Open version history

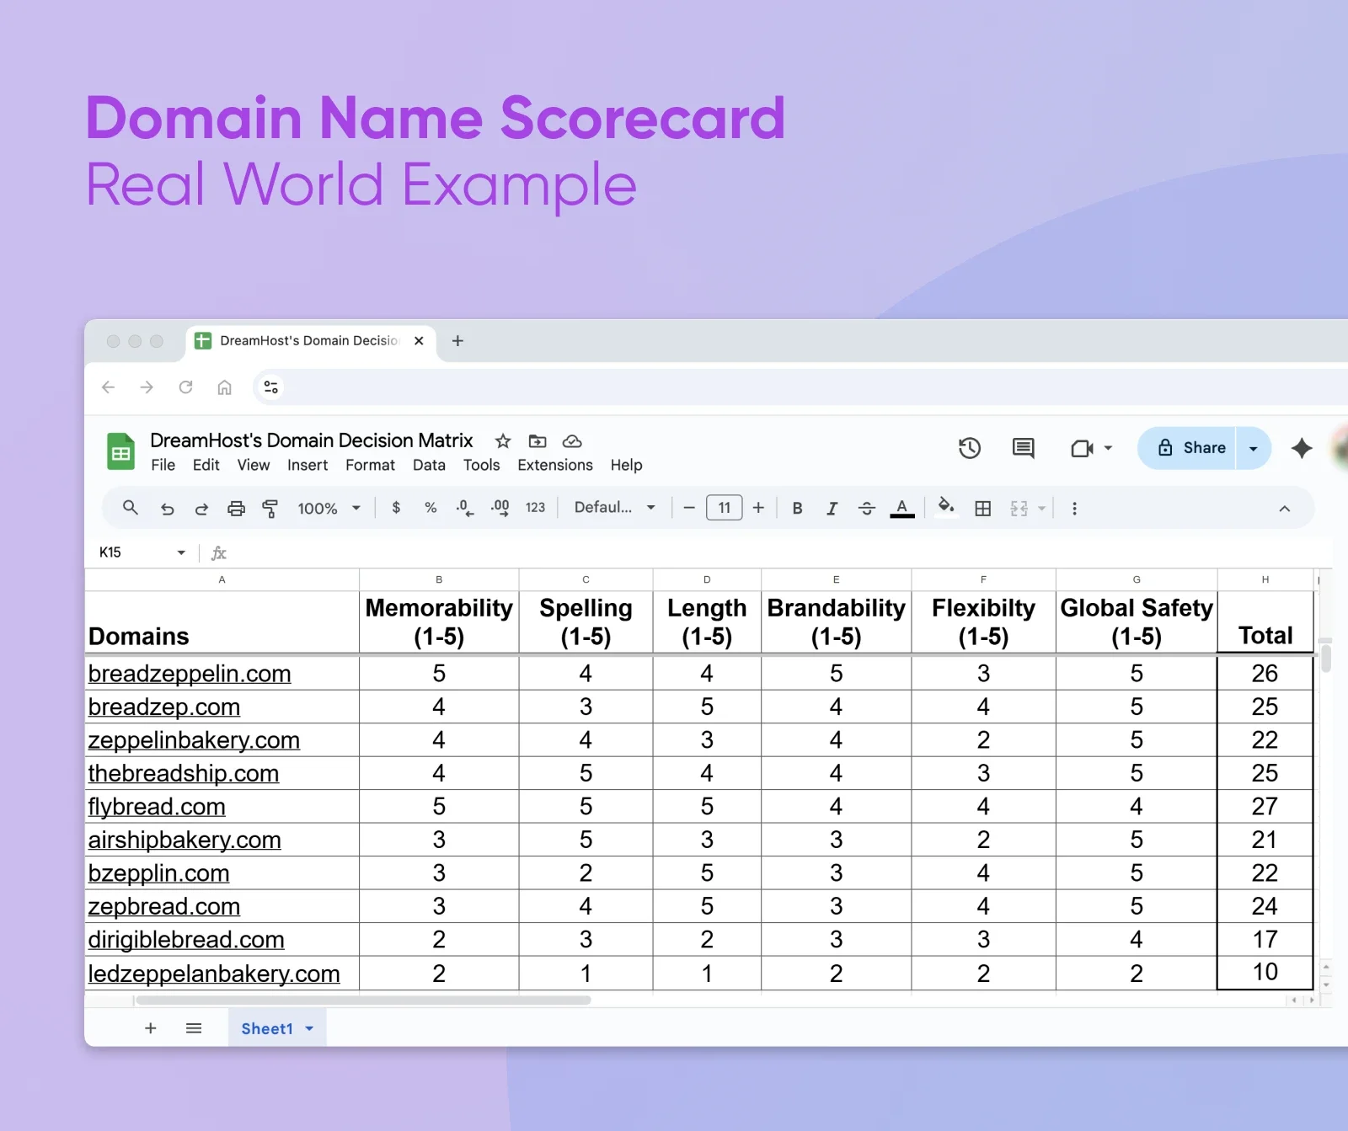(x=970, y=448)
